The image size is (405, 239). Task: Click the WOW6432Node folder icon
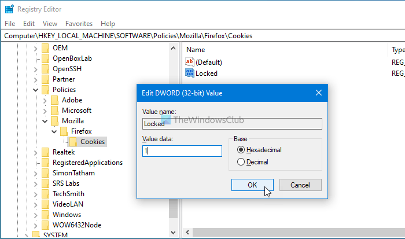[x=45, y=225]
